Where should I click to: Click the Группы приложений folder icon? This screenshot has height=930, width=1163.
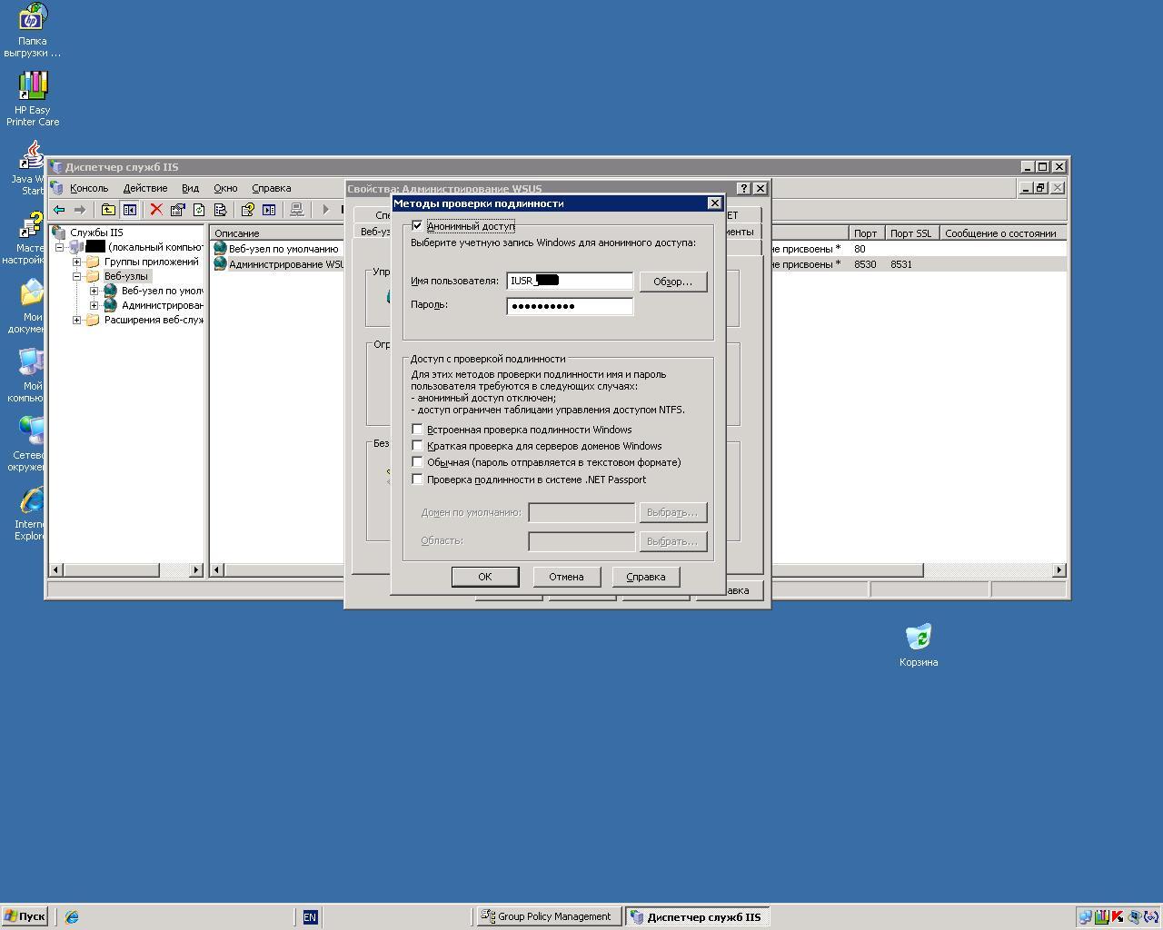point(93,262)
